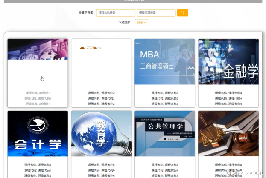The width and height of the screenshot is (266, 178).
Task: Open the 会计学 course image
Action: [x=38, y=134]
